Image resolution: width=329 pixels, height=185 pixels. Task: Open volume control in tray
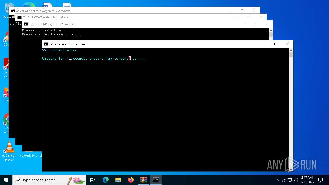pyautogui.click(x=296, y=180)
